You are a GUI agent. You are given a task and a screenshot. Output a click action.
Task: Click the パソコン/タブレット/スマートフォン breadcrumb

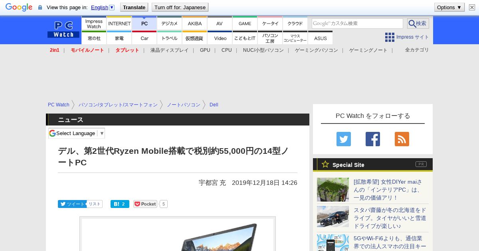(x=118, y=105)
